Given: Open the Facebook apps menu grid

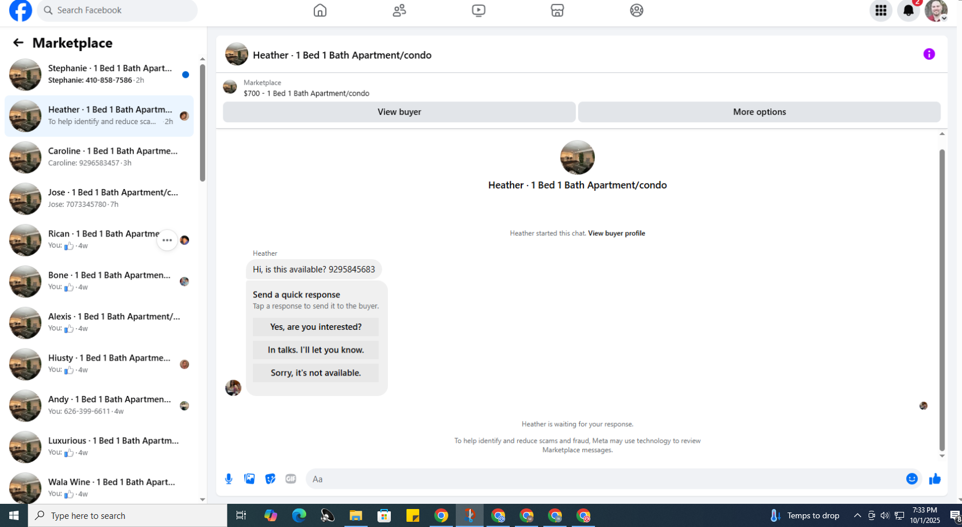Looking at the screenshot, I should point(881,10).
